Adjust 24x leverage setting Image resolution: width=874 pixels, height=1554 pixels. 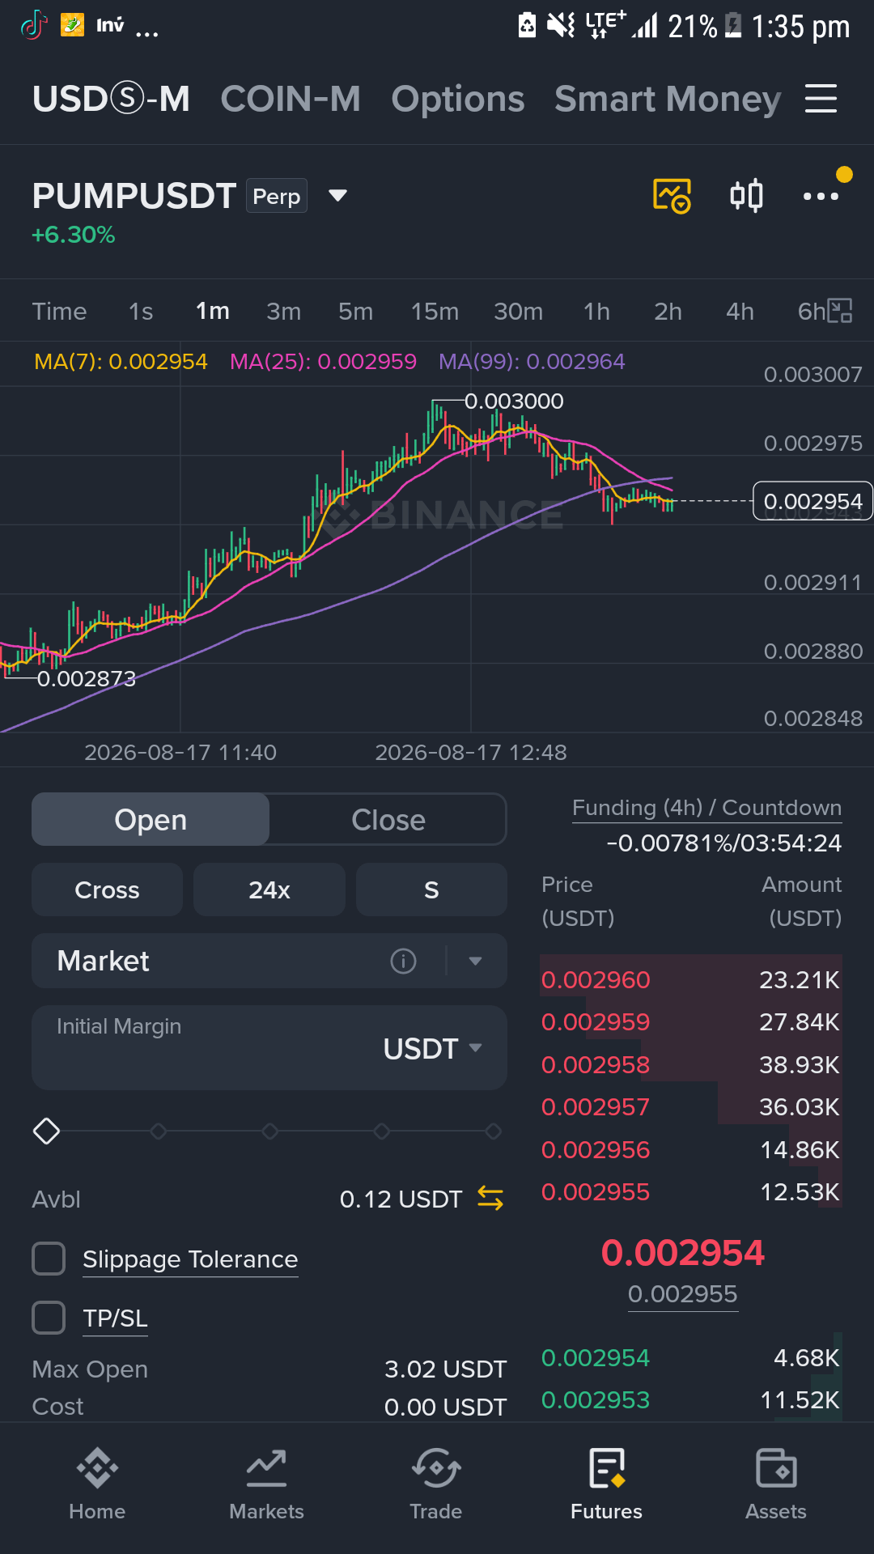pos(269,890)
